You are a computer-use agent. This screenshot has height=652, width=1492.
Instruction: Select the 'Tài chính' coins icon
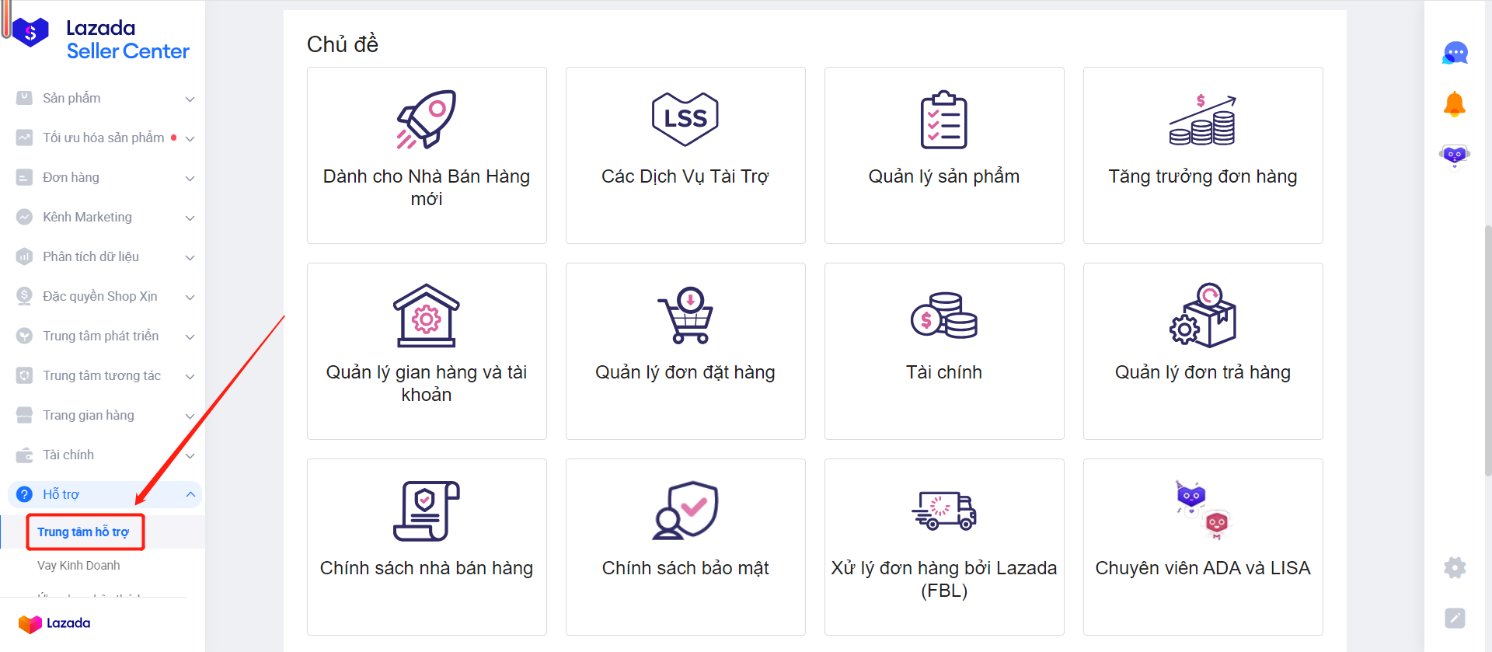pyautogui.click(x=943, y=316)
